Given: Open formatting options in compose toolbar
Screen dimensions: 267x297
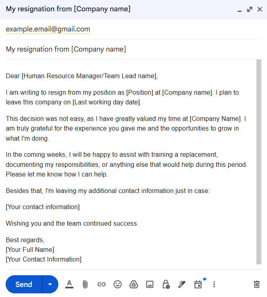Looking at the screenshot, I should click(69, 284).
